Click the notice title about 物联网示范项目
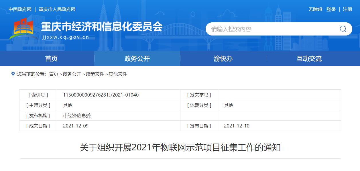Image resolution: width=360 pixels, height=171 pixels. pyautogui.click(x=180, y=148)
